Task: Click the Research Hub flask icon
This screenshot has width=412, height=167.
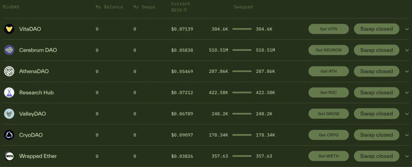Action: pos(9,93)
